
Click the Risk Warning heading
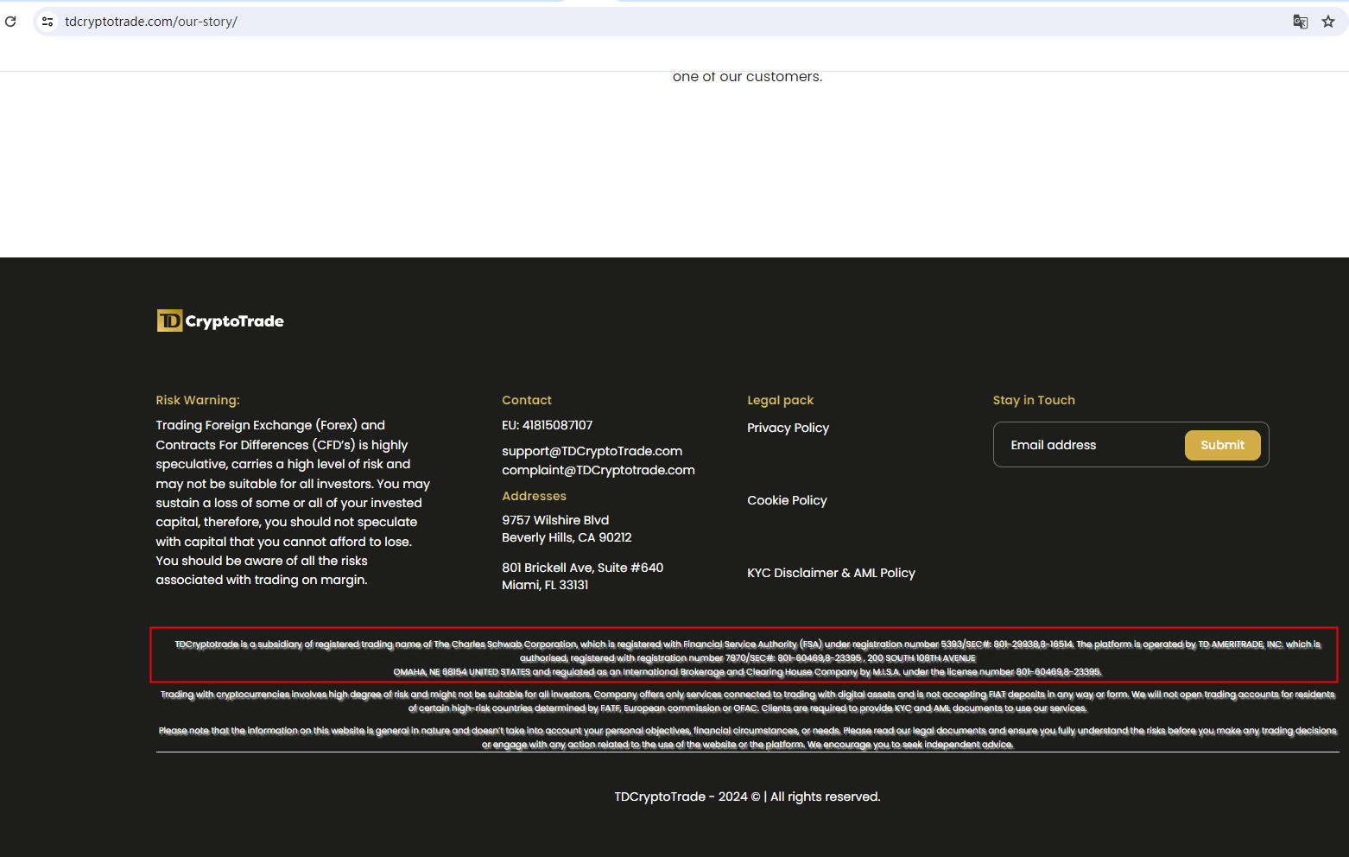pyautogui.click(x=198, y=400)
